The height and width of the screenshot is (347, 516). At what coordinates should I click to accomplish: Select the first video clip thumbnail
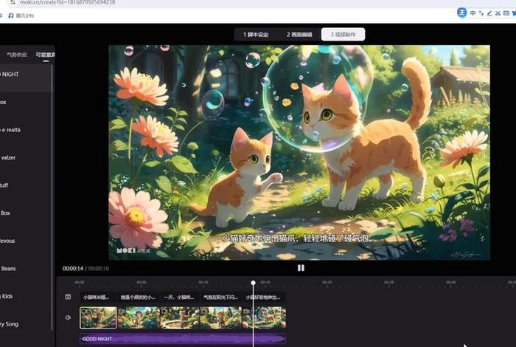point(98,317)
